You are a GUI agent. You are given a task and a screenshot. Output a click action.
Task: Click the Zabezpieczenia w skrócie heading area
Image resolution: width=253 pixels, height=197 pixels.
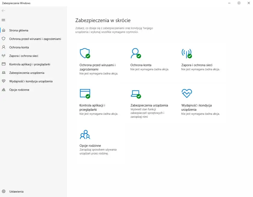click(x=103, y=20)
